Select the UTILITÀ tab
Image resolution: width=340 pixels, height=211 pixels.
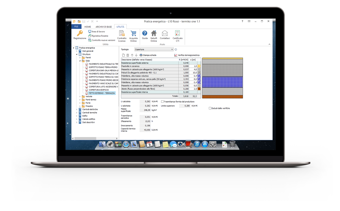click(x=120, y=27)
